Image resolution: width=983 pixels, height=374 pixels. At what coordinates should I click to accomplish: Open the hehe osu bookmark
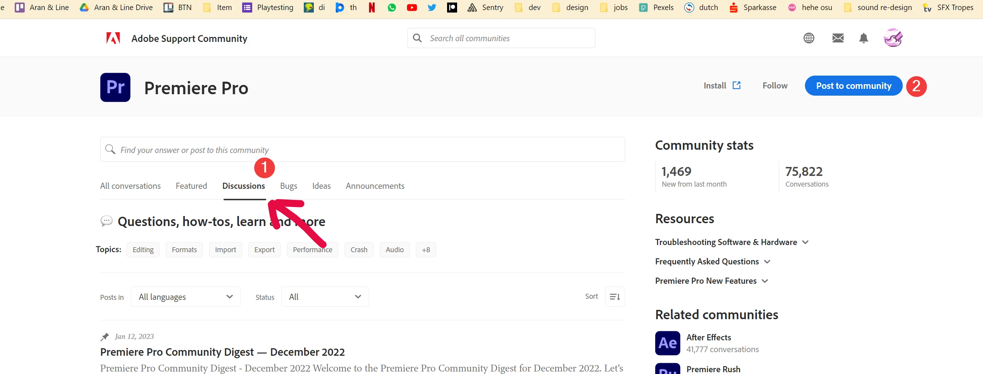coord(810,7)
